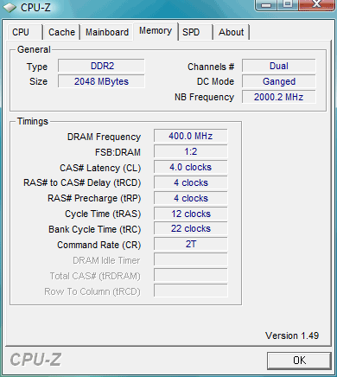Click the CAS# Latency 4.0 clocks field

click(190, 167)
